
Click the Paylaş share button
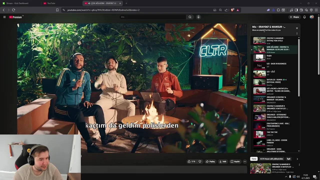[210, 161]
